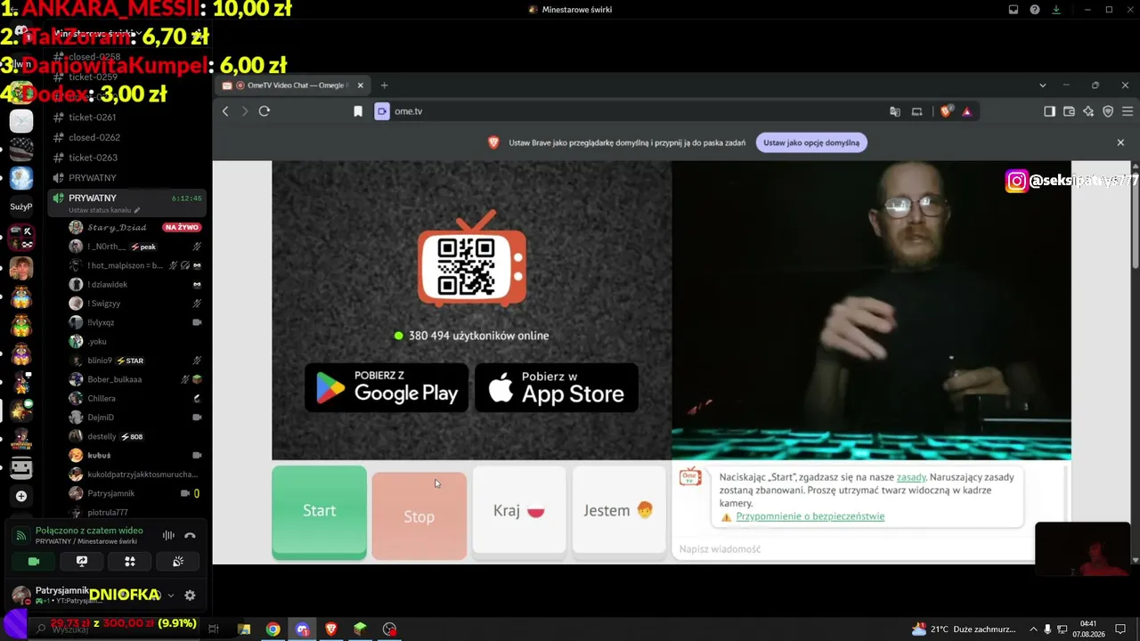Open translate page icon in address bar
The height and width of the screenshot is (641, 1140).
tap(895, 111)
